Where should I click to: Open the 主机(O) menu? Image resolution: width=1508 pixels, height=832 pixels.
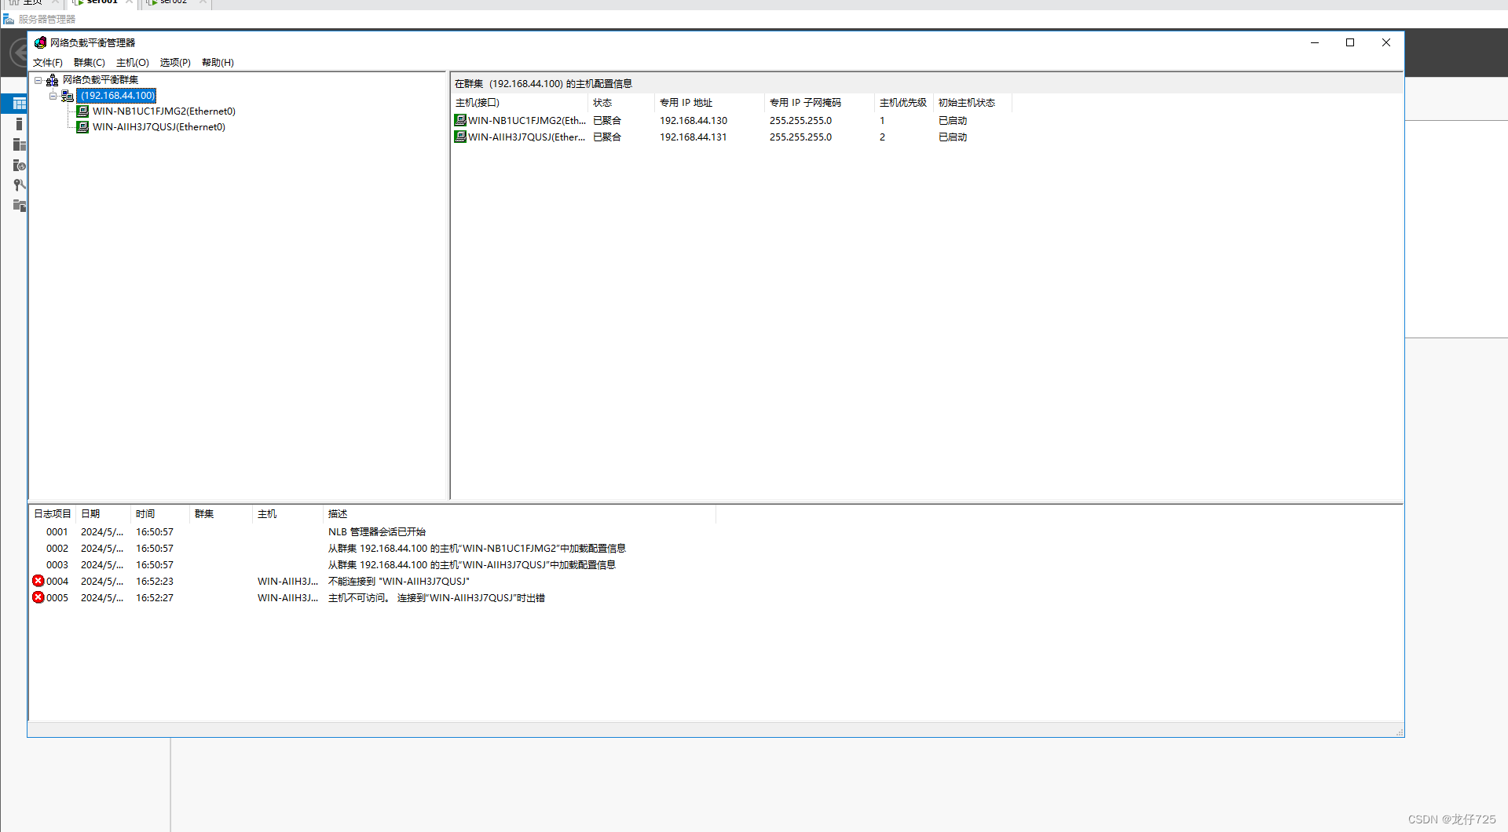point(133,63)
